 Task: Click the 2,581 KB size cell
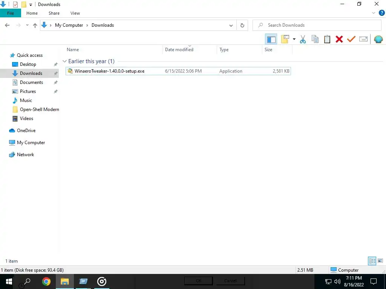click(x=281, y=71)
